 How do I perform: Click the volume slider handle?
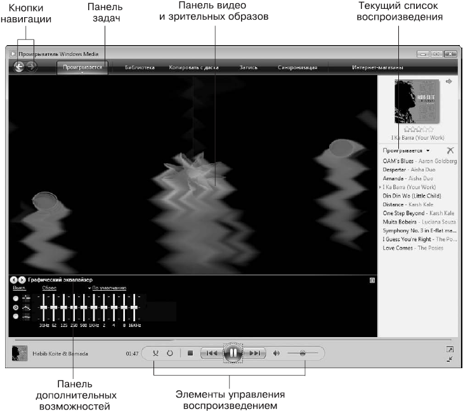point(303,353)
